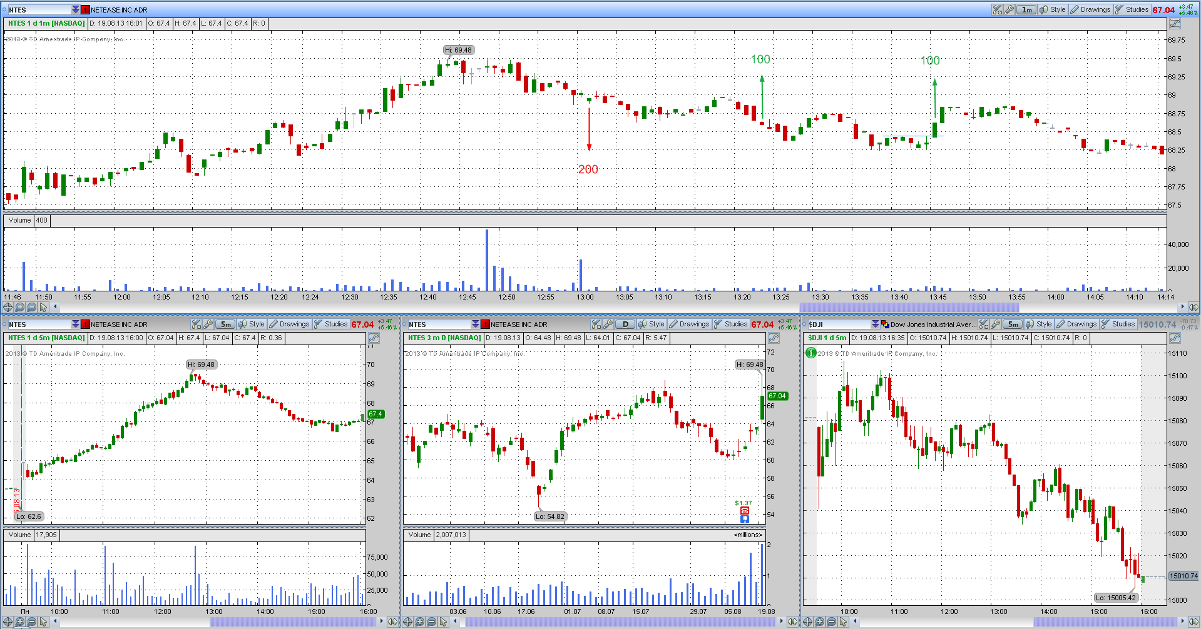The image size is (1201, 629).
Task: Click left scroll arrow under top chart
Action: pyautogui.click(x=55, y=307)
